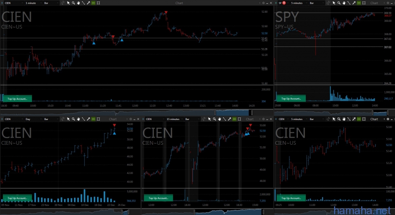Image resolution: width=395 pixels, height=215 pixels.
Task: Click 'Top Up Account...' button in the SPY chart
Action: pos(291,99)
